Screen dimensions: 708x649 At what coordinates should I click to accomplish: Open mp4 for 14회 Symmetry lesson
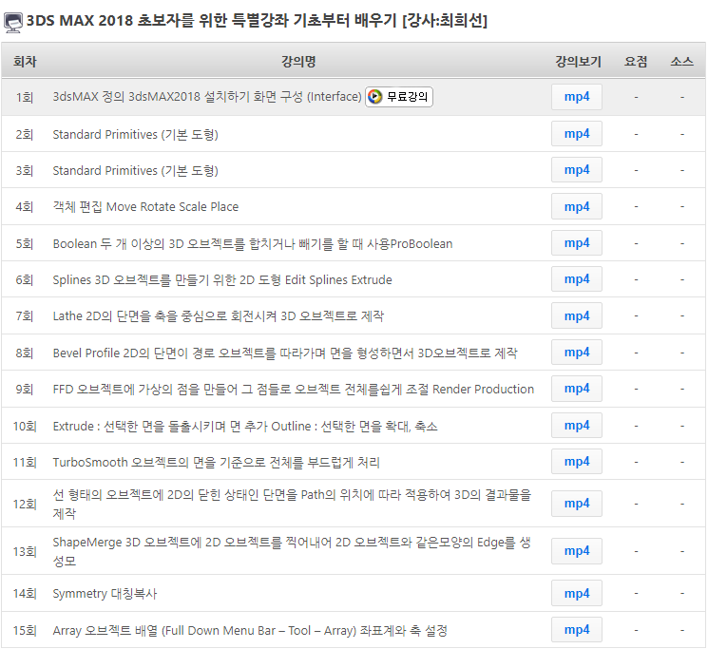577,593
